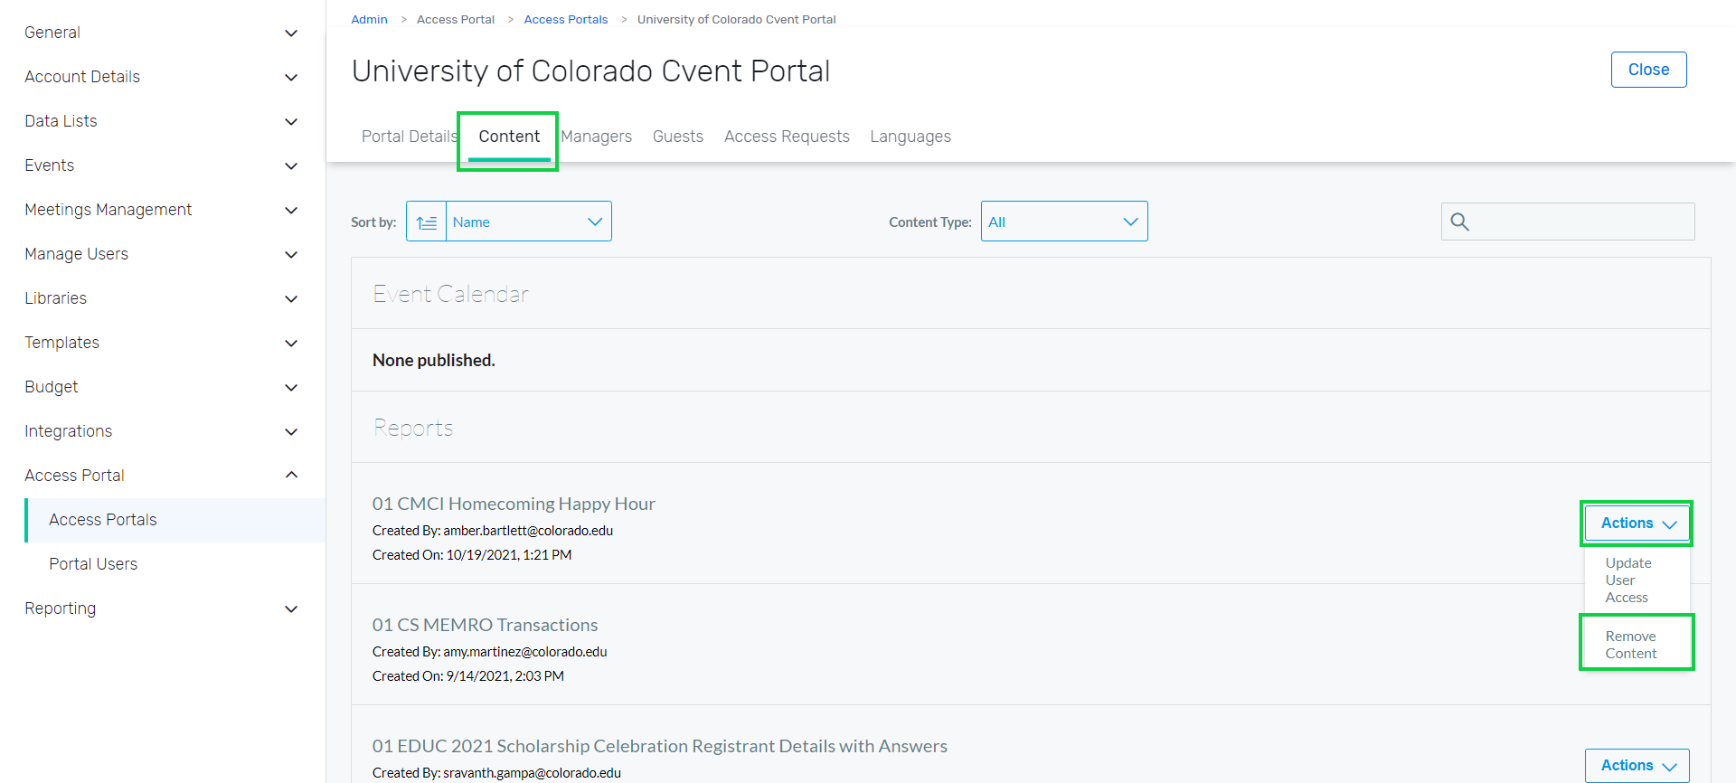Click Created By sravanth.gampa@colorado.edu text
1736x783 pixels.
pyautogui.click(x=496, y=773)
